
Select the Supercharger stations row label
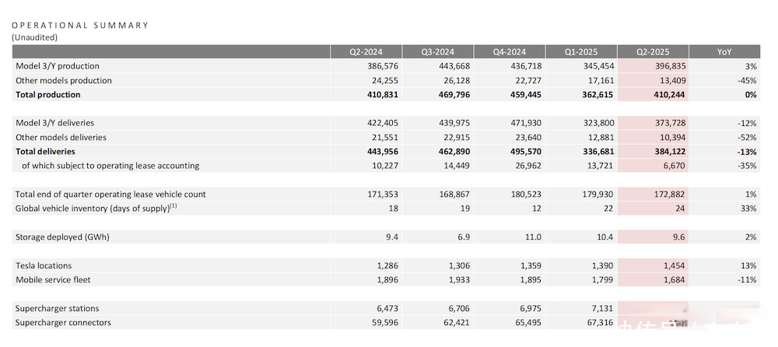point(58,309)
